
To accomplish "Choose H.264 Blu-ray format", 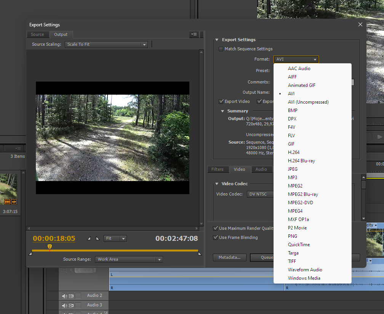I will tap(312, 161).
